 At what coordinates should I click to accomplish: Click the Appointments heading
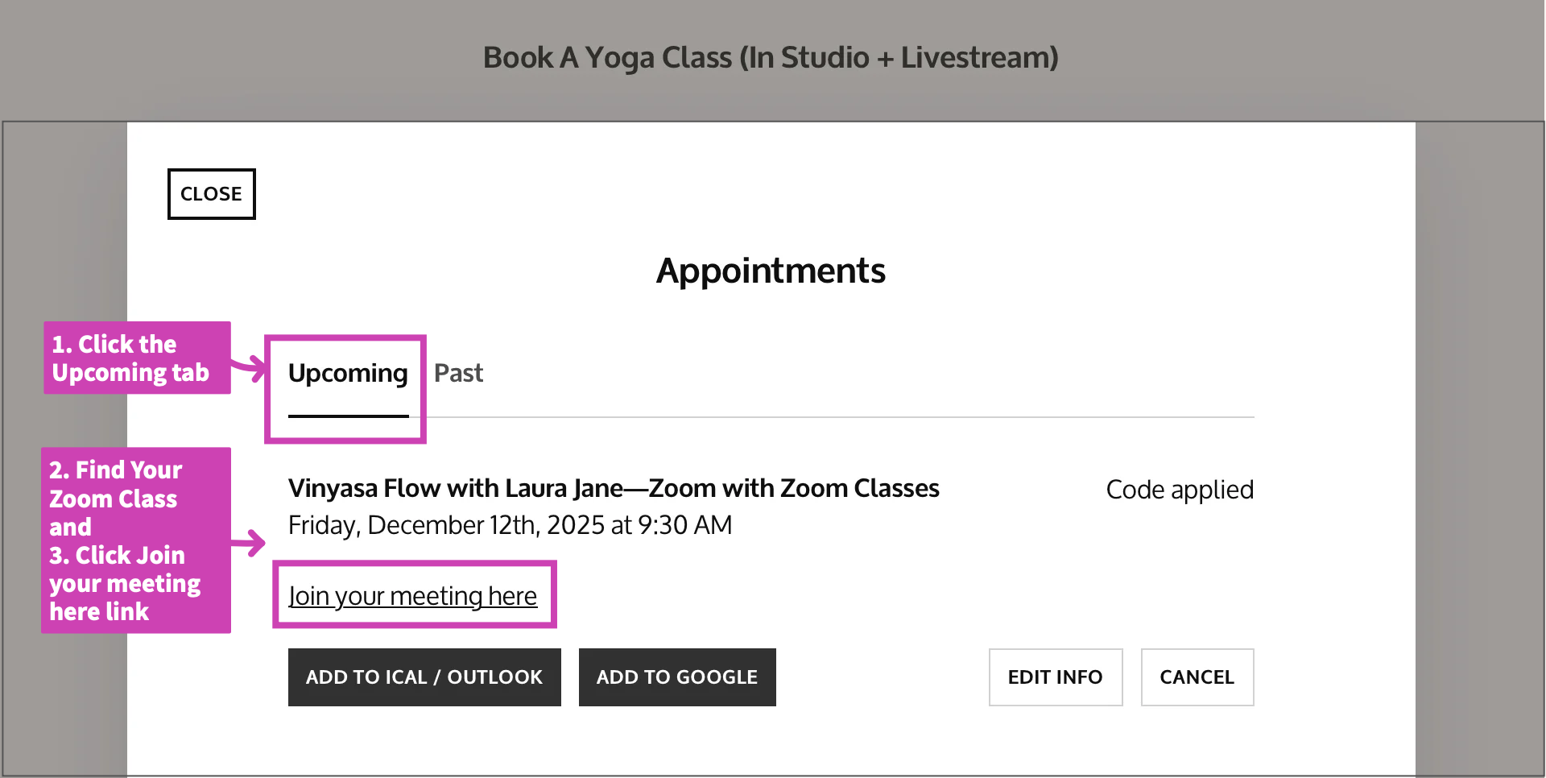[771, 271]
